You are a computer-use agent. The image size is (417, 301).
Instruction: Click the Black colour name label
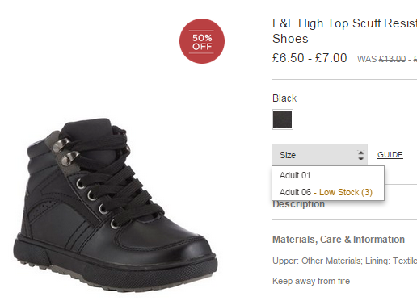click(284, 98)
